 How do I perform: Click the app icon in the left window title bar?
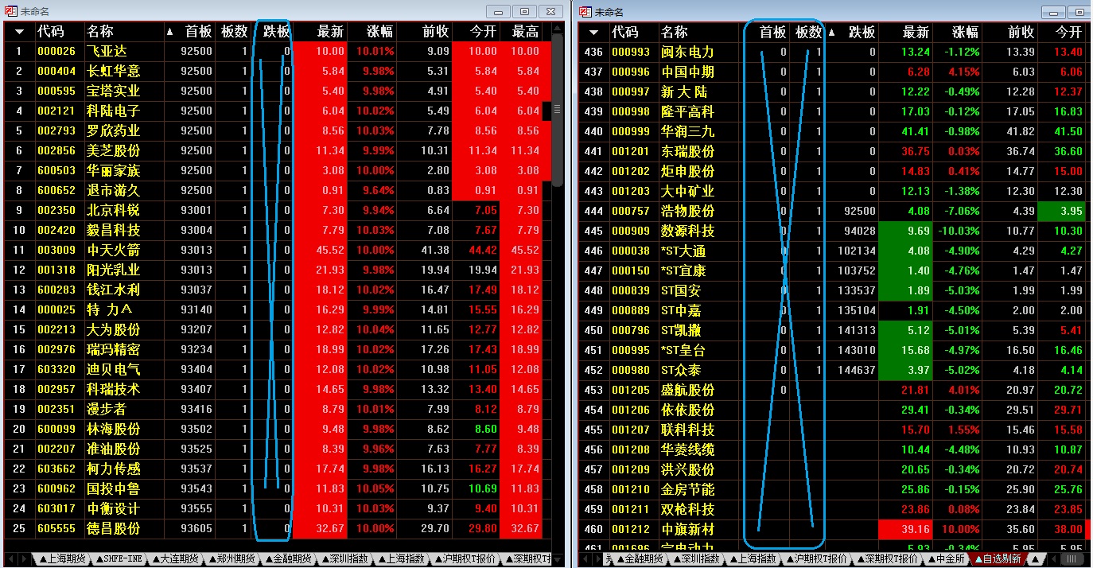point(10,11)
